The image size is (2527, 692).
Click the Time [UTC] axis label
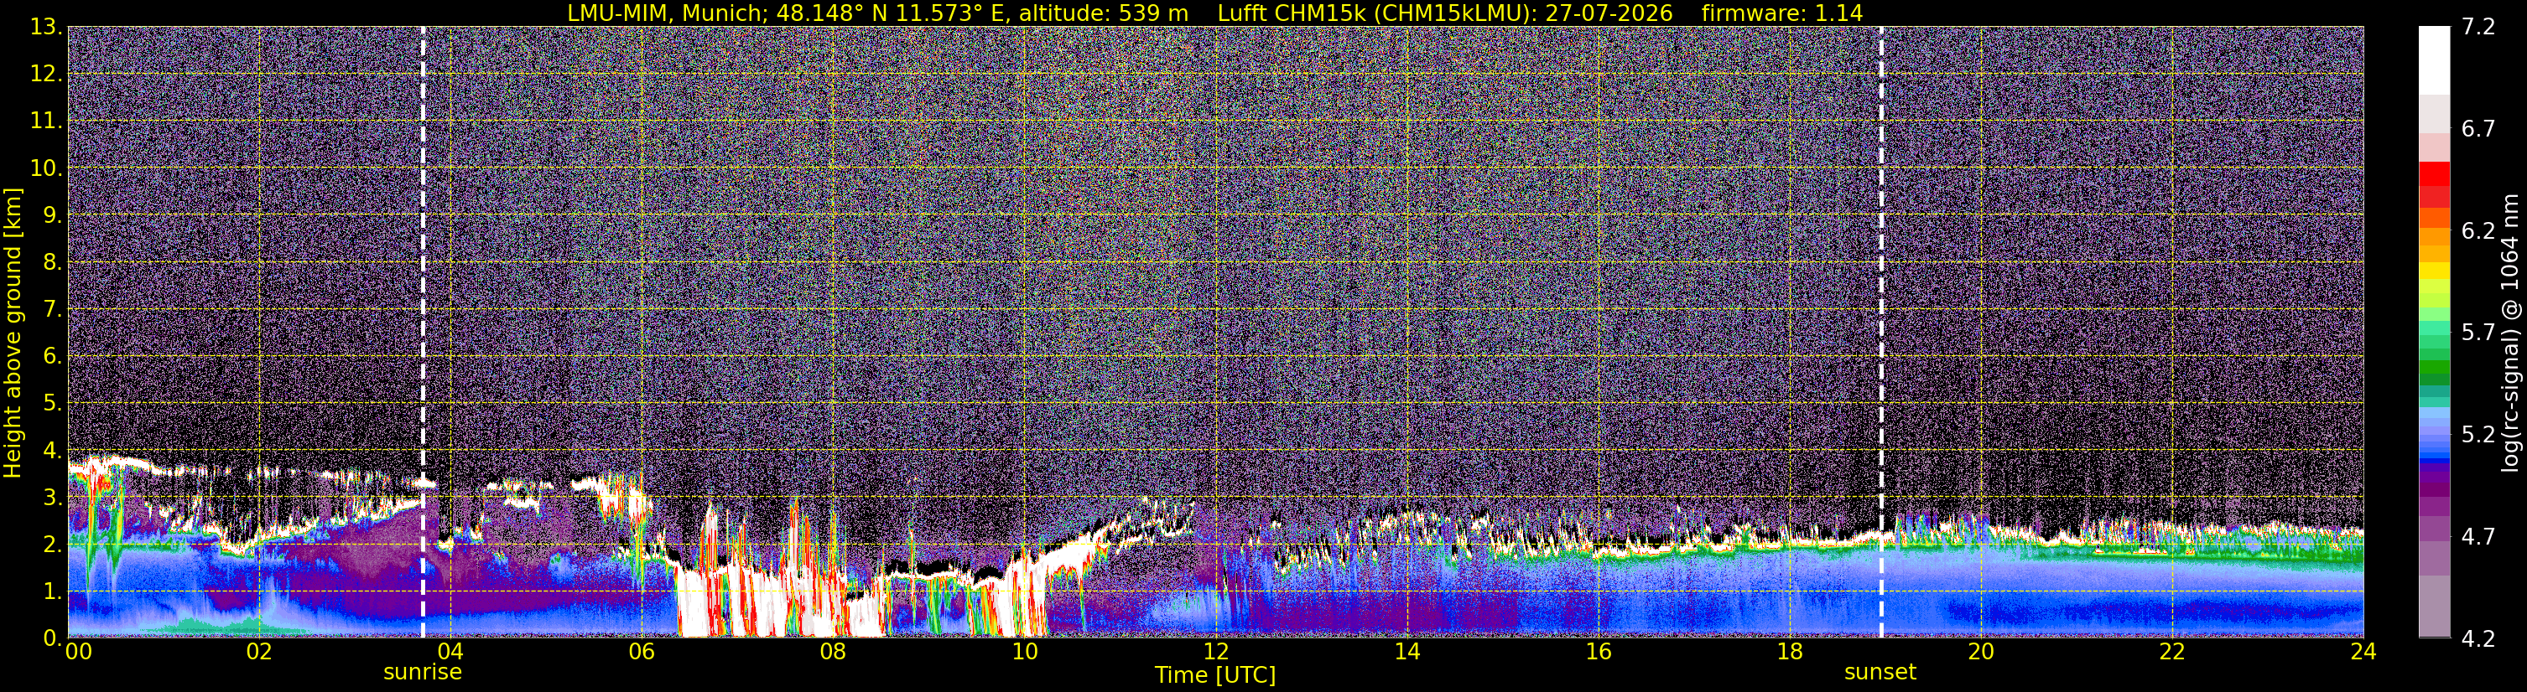point(1215,675)
